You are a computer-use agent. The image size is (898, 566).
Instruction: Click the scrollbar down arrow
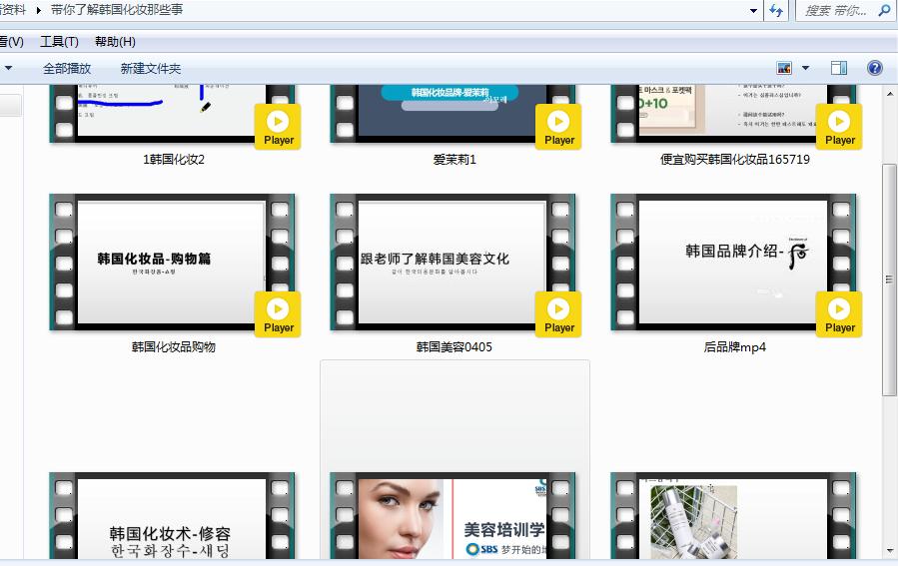coord(889,551)
